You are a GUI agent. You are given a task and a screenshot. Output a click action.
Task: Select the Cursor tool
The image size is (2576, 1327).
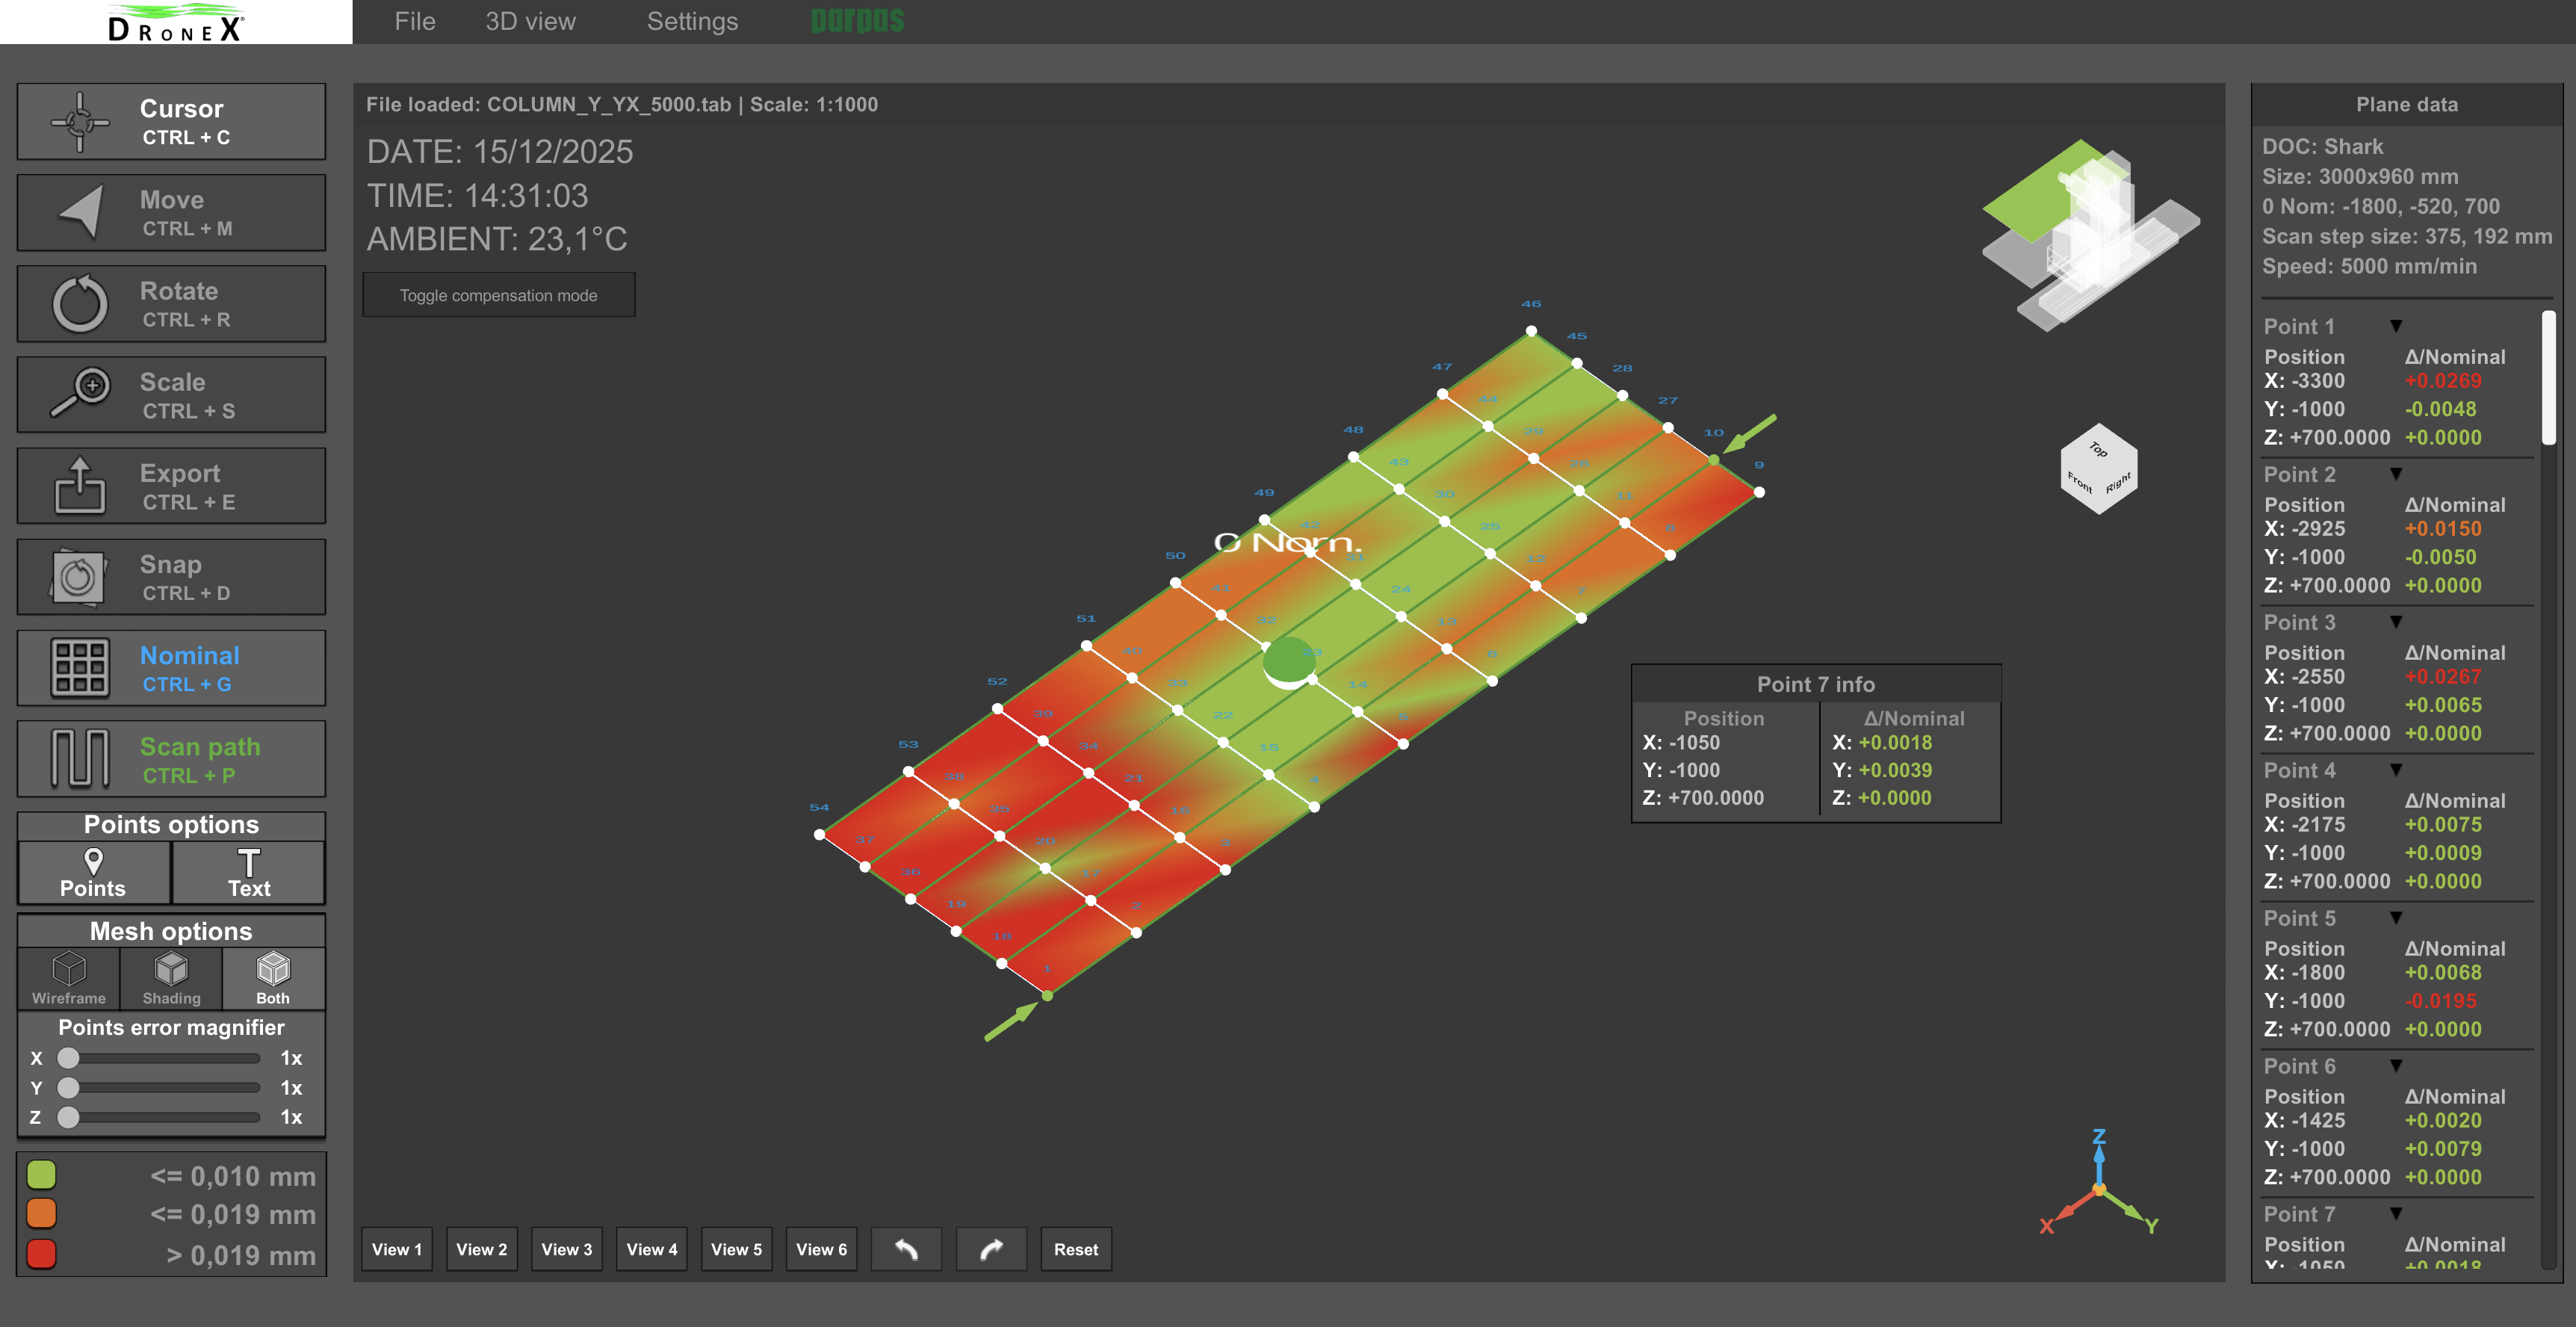[x=171, y=120]
